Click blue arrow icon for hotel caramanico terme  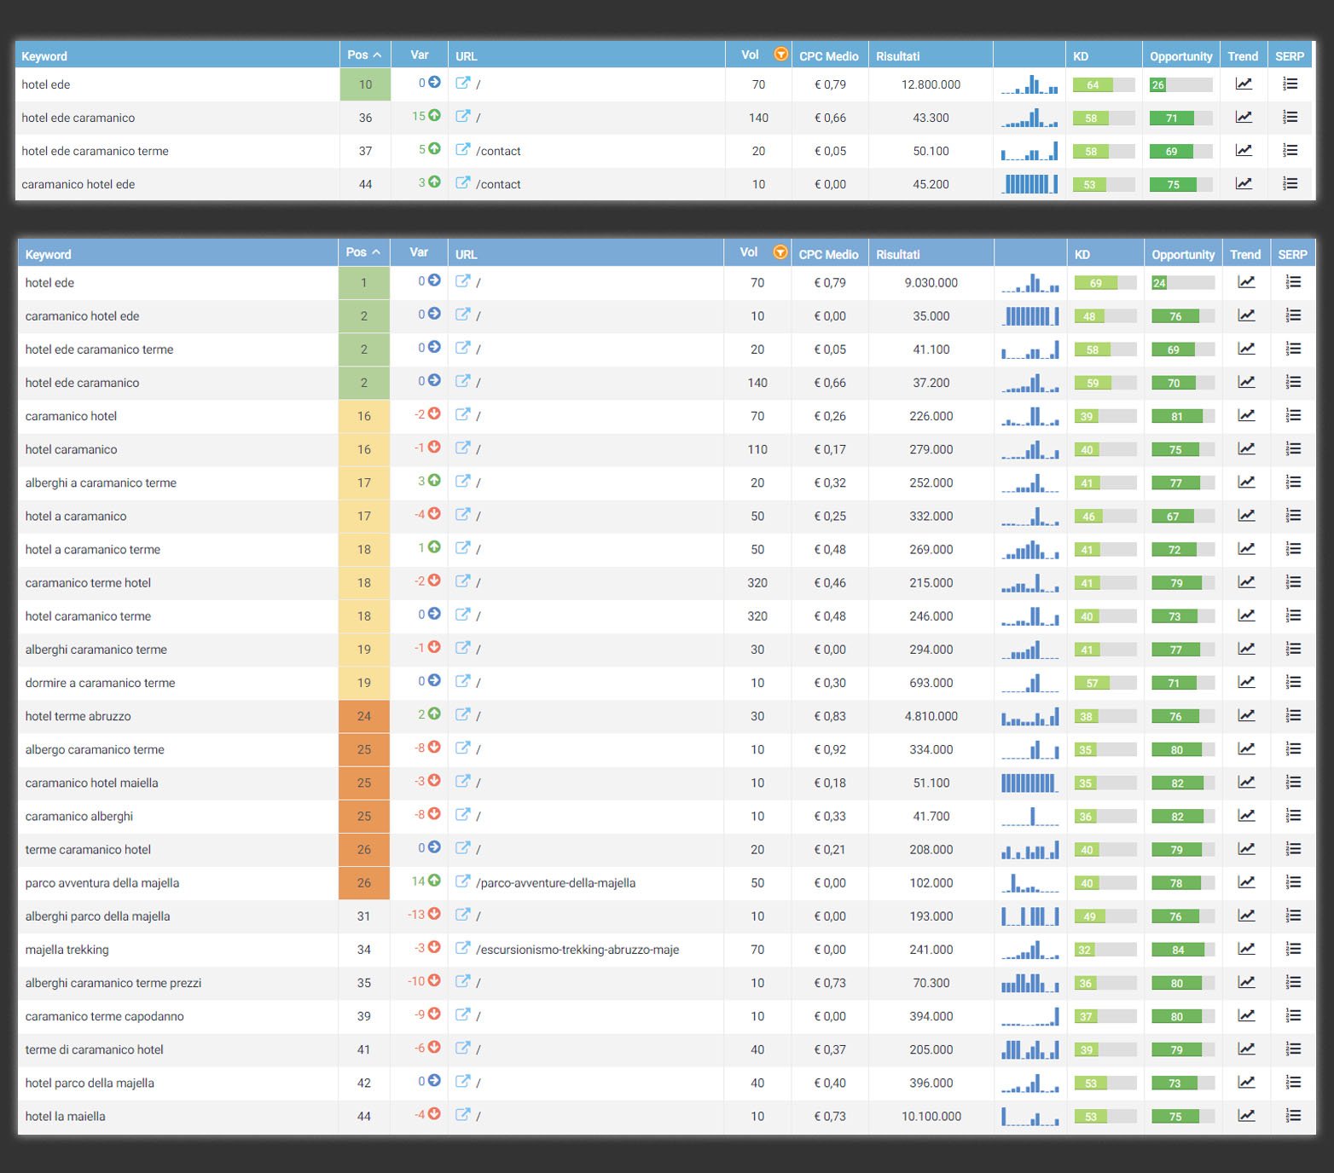434,614
